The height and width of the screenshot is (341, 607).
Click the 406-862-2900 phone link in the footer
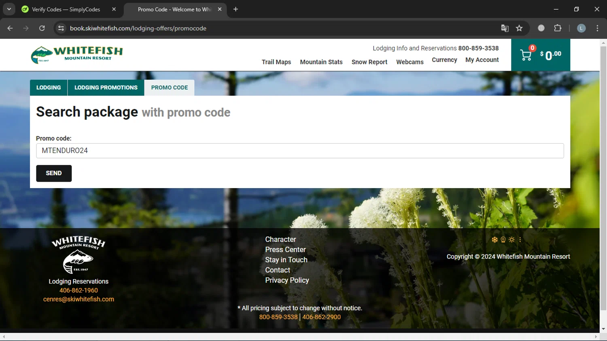click(x=322, y=317)
